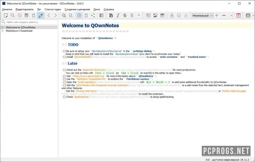The image size is (255, 162).
Task: Toggle the red distraction-free mode icon
Action: coord(238,15)
